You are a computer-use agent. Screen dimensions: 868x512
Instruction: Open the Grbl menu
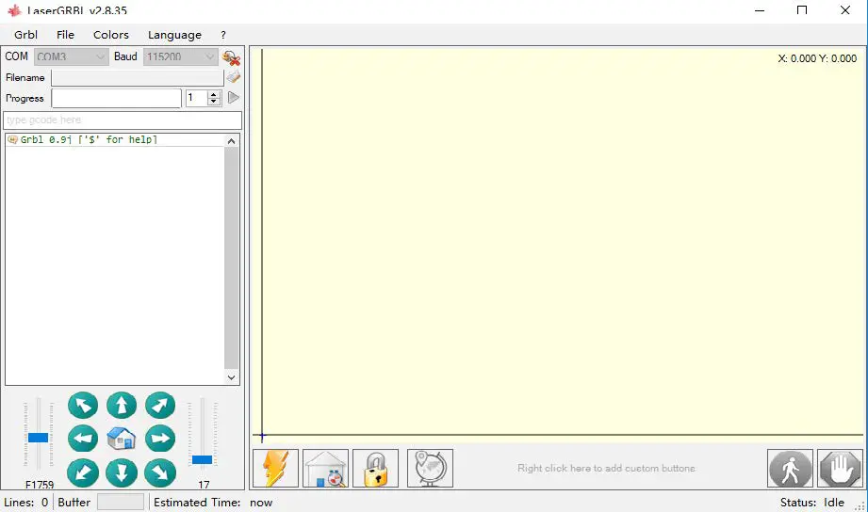pos(26,35)
